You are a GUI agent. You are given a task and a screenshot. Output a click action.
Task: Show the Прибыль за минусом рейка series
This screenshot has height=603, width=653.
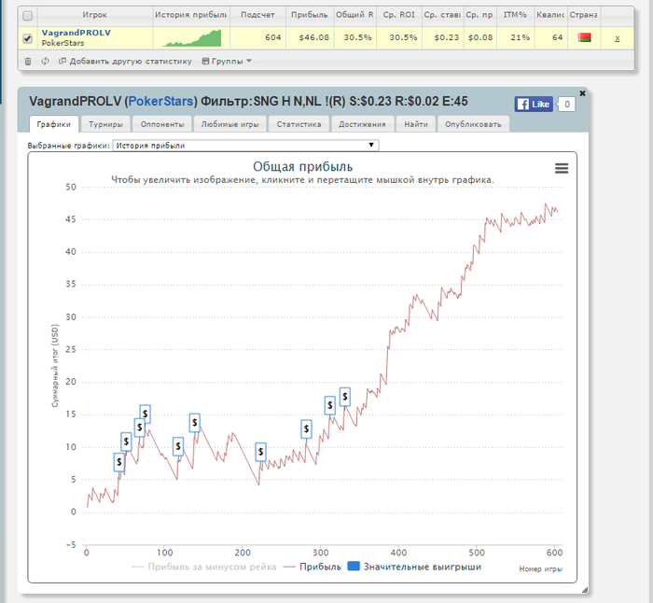[x=203, y=567]
